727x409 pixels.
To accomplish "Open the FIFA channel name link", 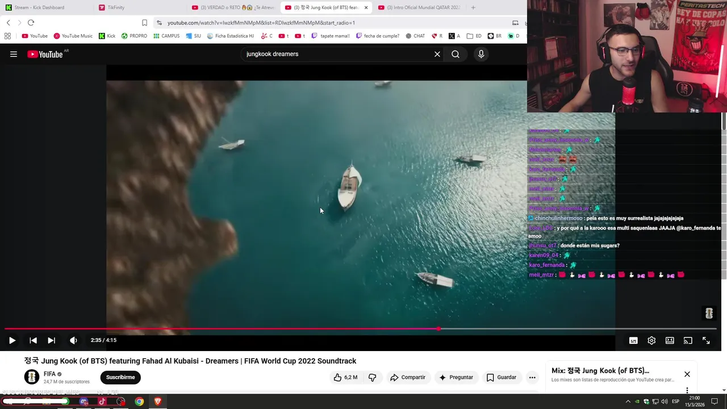I will 50,374.
